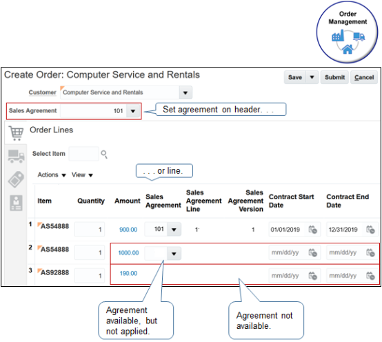Click the quantity field for AS92888

coord(90,276)
